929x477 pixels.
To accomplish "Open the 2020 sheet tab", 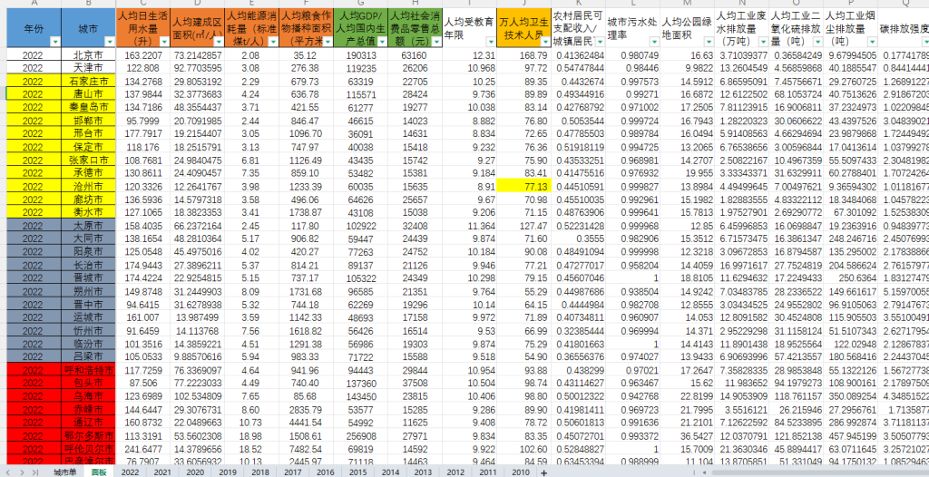I will pyautogui.click(x=195, y=472).
